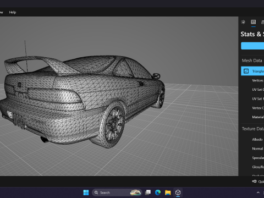Click the 3D Viewer taskbar icon
This screenshot has width=264, height=198.
pos(178,193)
